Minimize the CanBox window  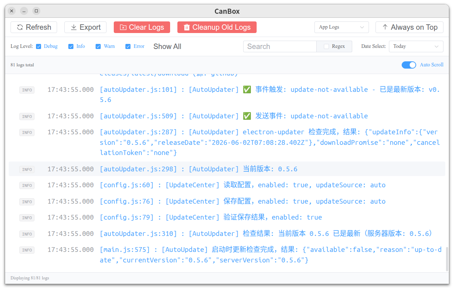click(24, 11)
